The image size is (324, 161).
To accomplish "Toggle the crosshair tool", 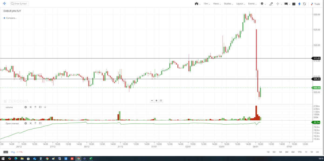I will (278, 4).
